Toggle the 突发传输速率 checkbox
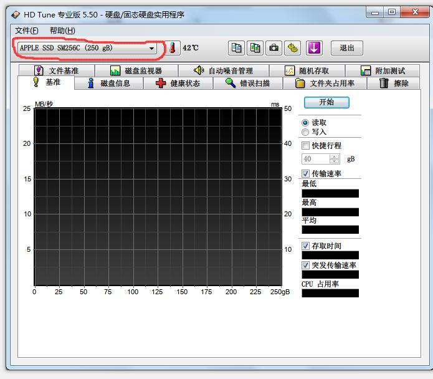Screen dimensions: 433x379 tap(306, 265)
